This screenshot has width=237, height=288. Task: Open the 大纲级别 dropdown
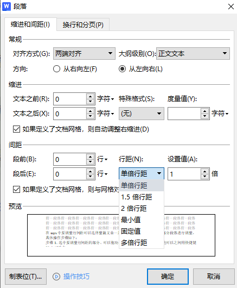pos(193,53)
